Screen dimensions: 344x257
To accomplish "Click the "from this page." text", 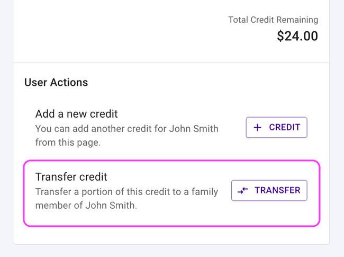I will pos(67,143).
